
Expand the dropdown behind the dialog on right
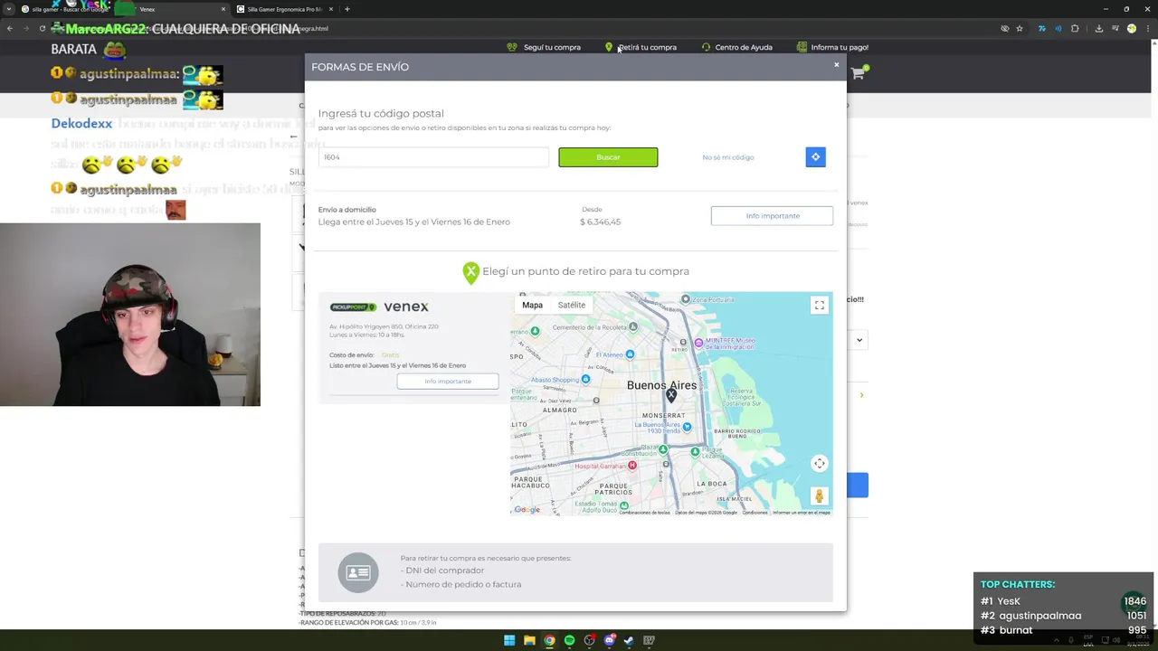[859, 340]
